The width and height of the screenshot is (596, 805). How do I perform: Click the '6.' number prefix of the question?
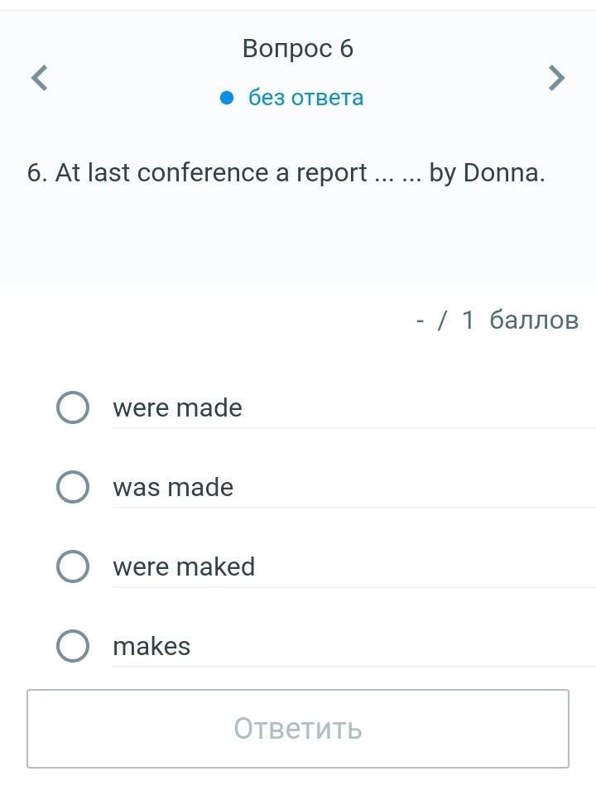tap(37, 173)
